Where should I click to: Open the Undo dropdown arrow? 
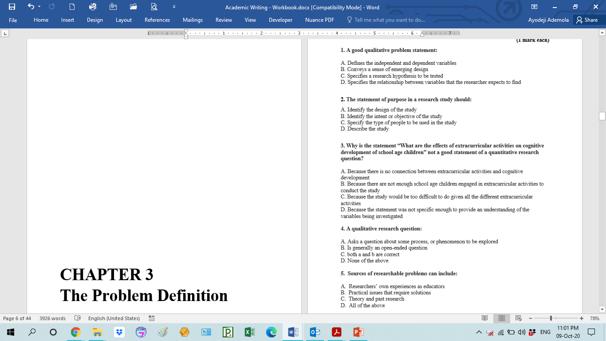click(x=39, y=7)
